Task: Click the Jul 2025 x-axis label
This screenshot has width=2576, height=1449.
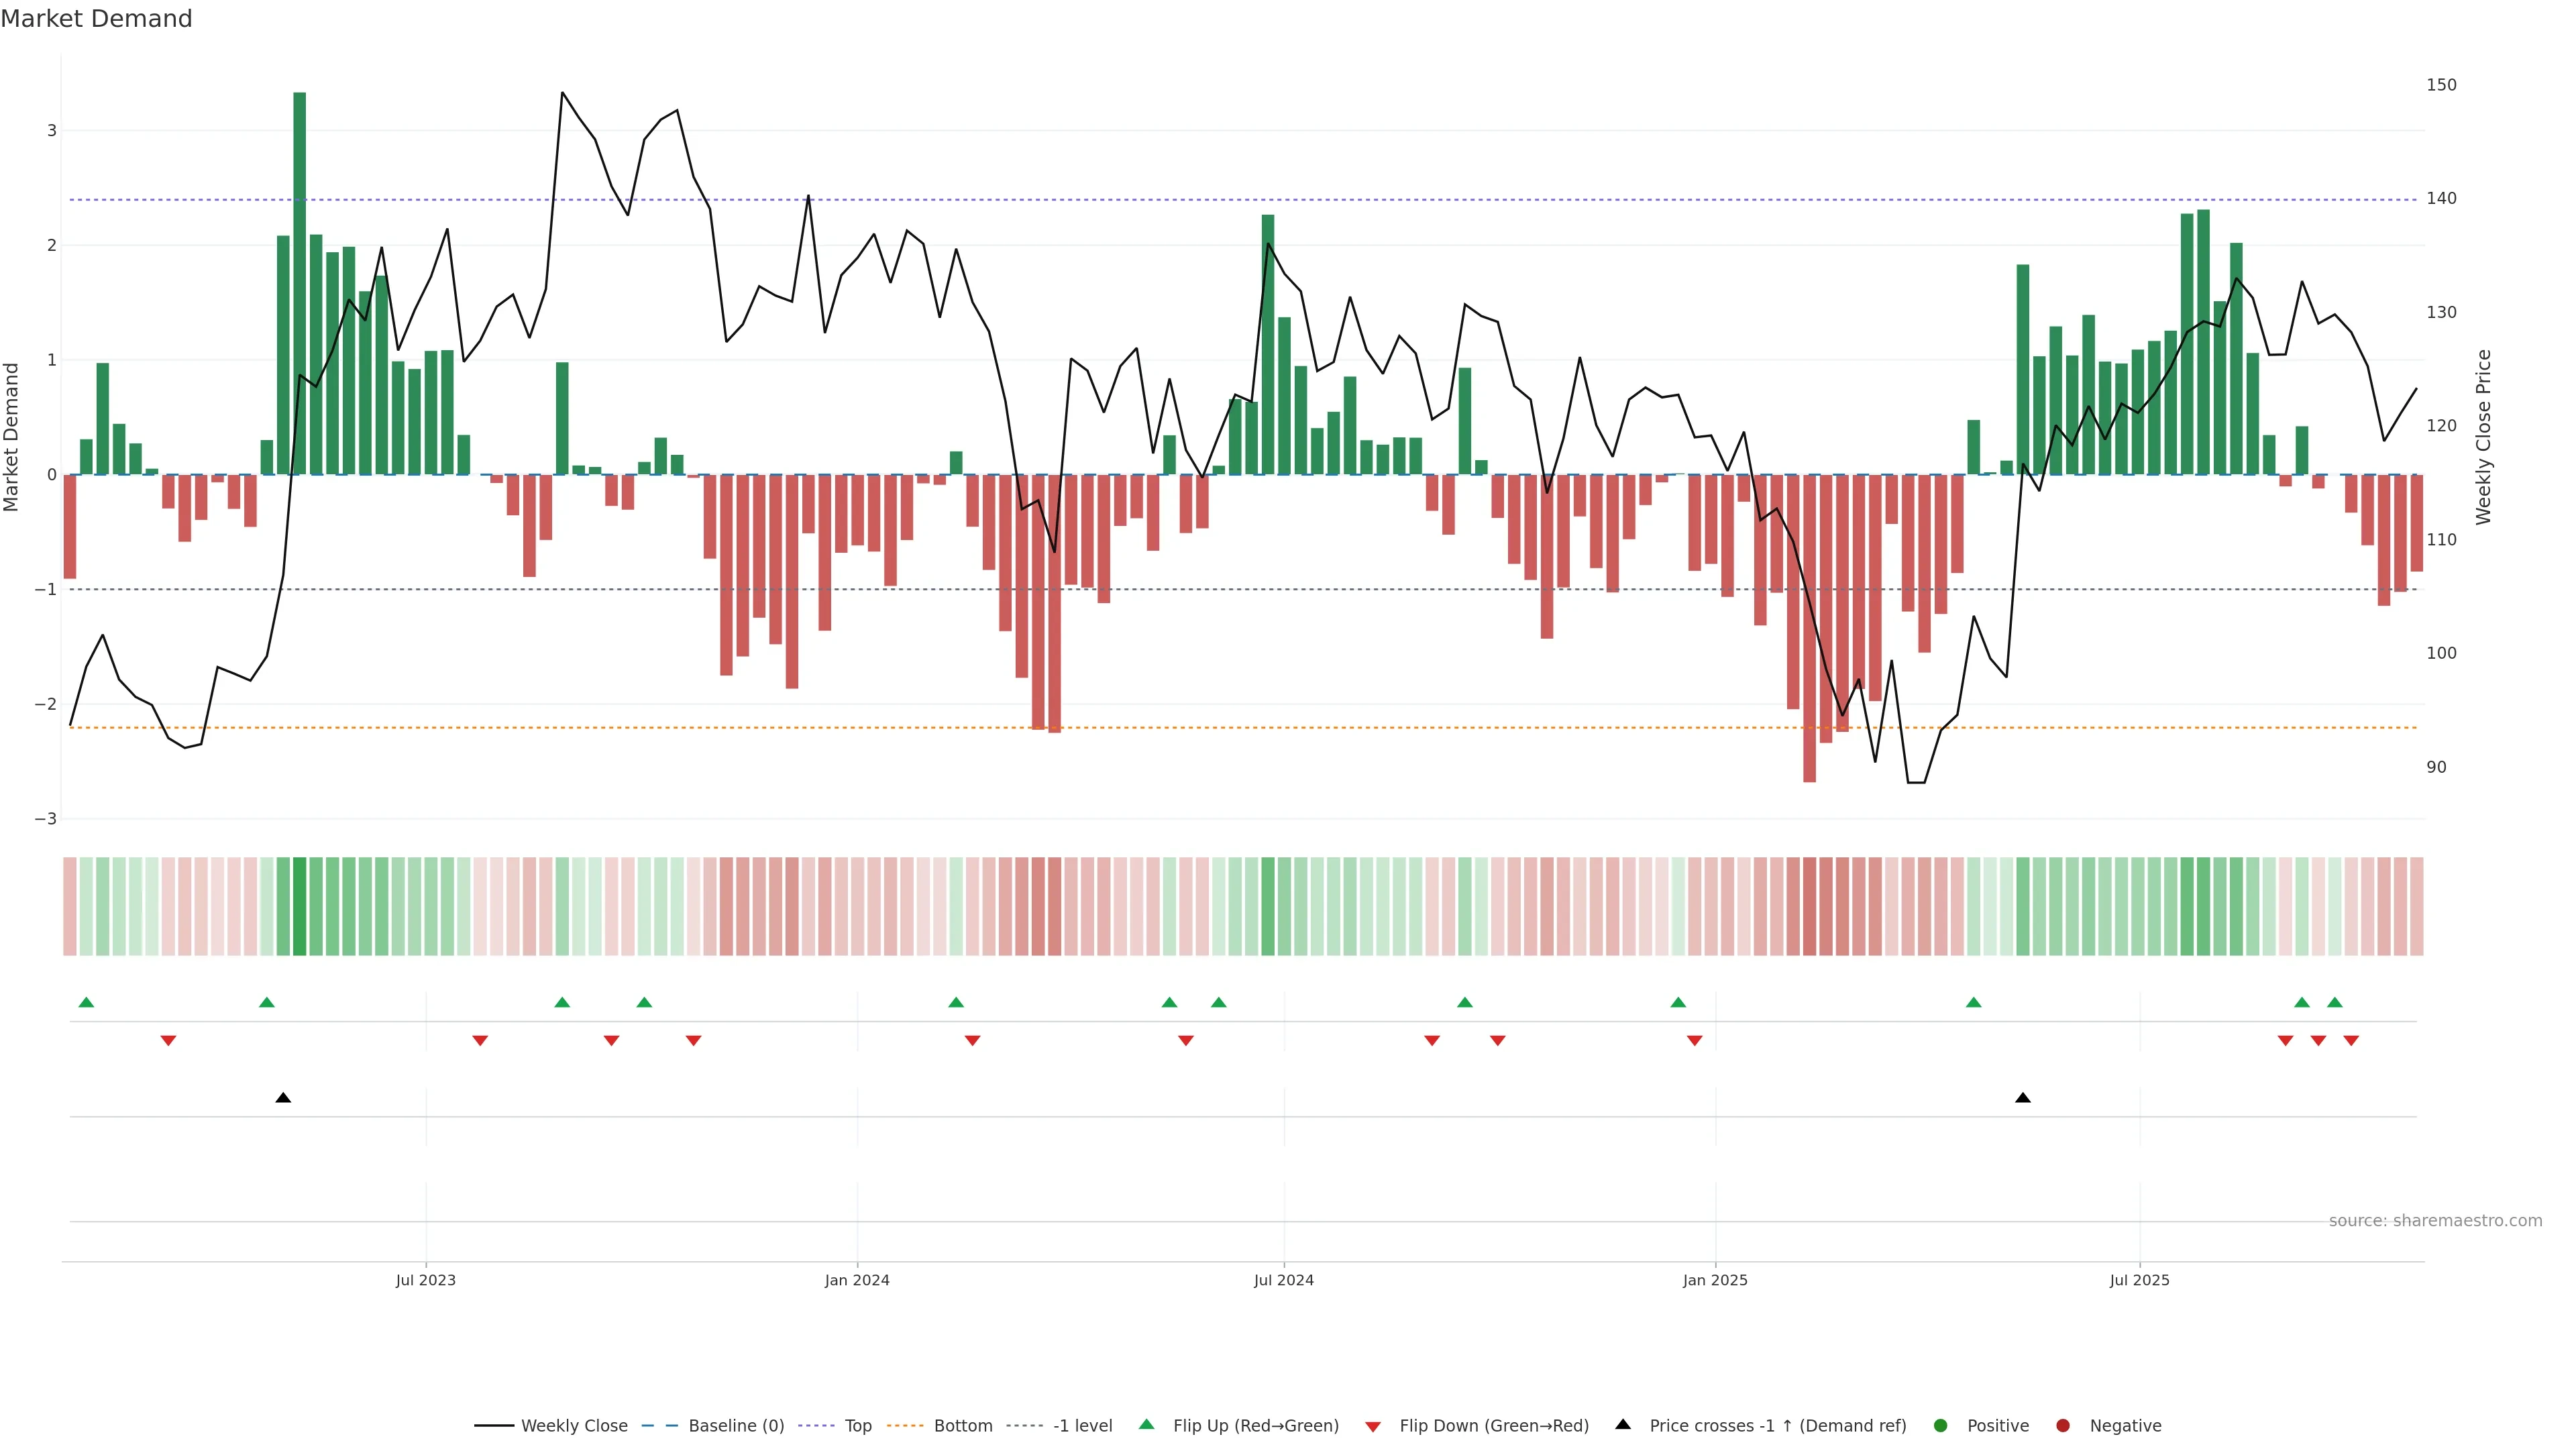Action: coord(2139,1280)
